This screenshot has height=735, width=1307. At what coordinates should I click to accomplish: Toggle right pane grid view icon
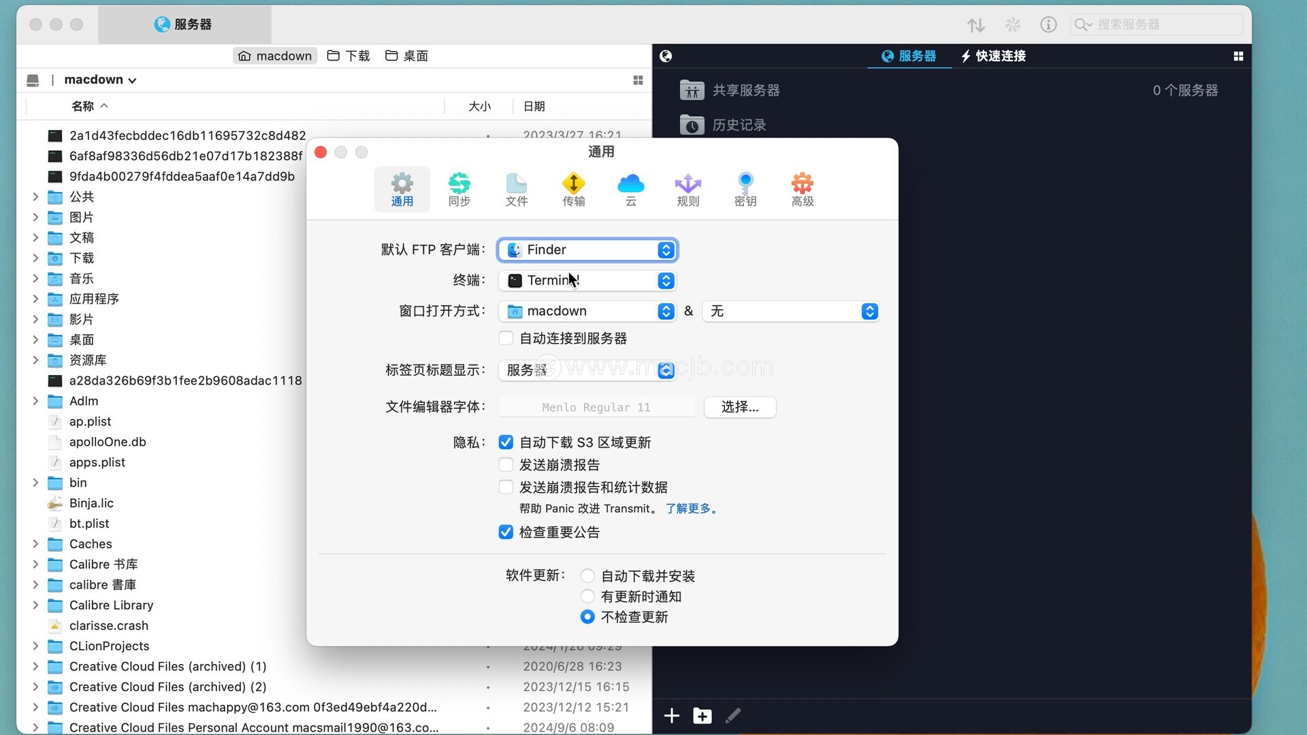(x=1238, y=56)
